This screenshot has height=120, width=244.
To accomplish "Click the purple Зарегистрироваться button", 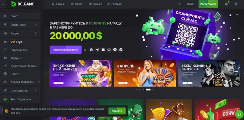I will tap(66, 50).
